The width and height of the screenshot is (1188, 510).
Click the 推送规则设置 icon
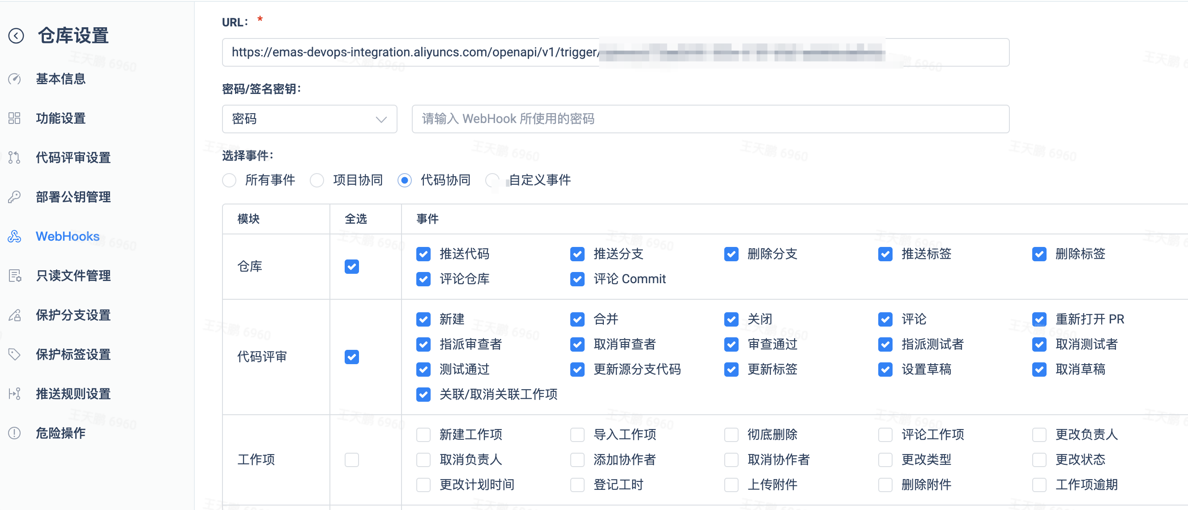(14, 394)
